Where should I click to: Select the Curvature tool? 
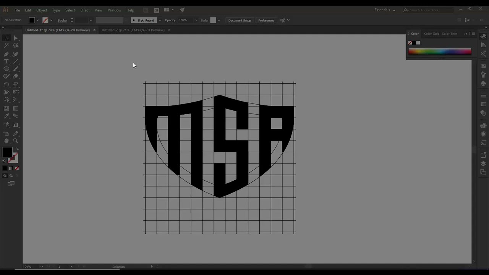[x=16, y=54]
